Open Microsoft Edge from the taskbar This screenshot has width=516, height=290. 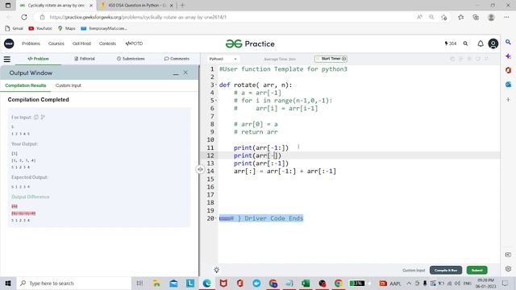(x=206, y=283)
